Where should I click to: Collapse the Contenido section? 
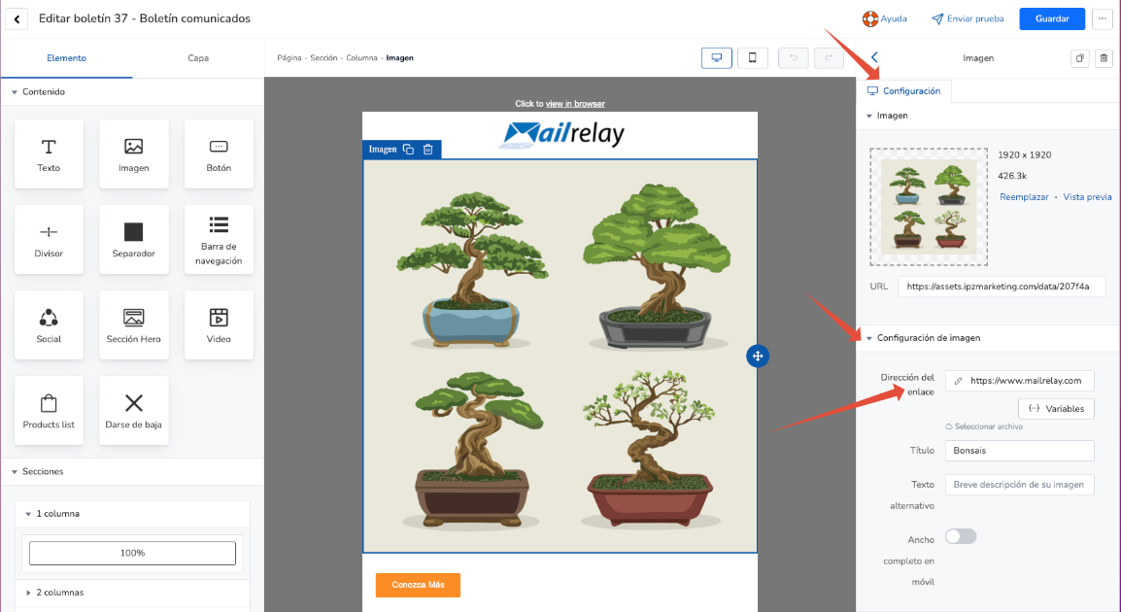tap(15, 92)
